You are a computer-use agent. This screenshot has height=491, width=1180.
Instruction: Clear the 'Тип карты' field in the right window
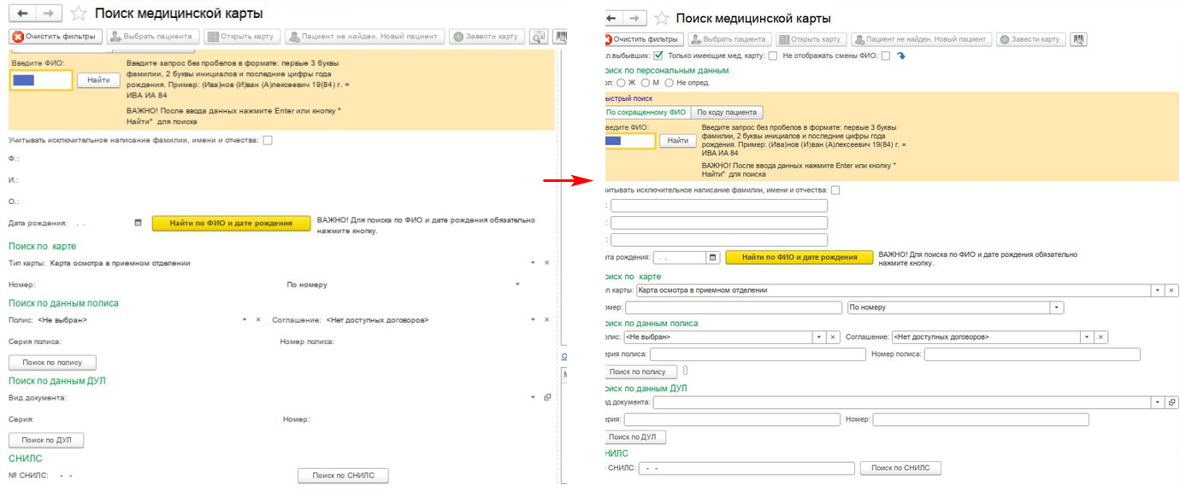pyautogui.click(x=1171, y=290)
